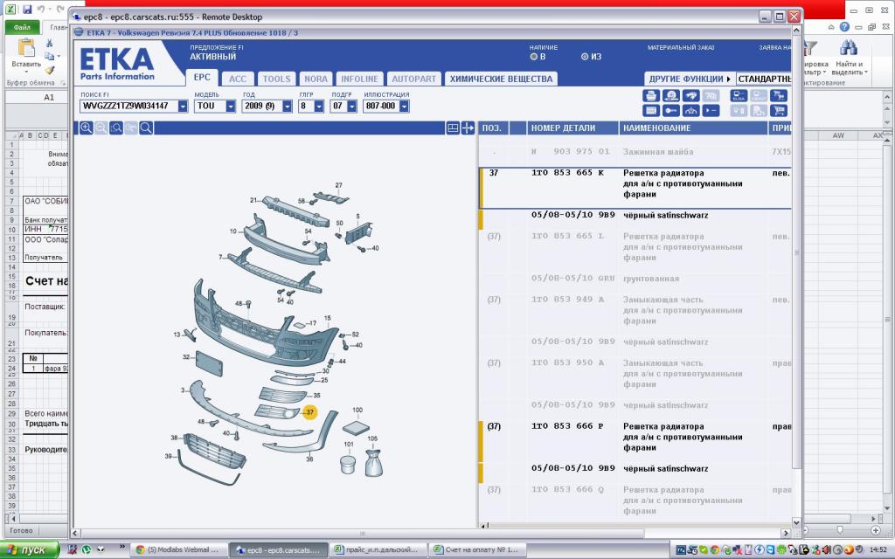The image size is (895, 559).
Task: Click the upper shopping cart list icon
Action: 779,96
